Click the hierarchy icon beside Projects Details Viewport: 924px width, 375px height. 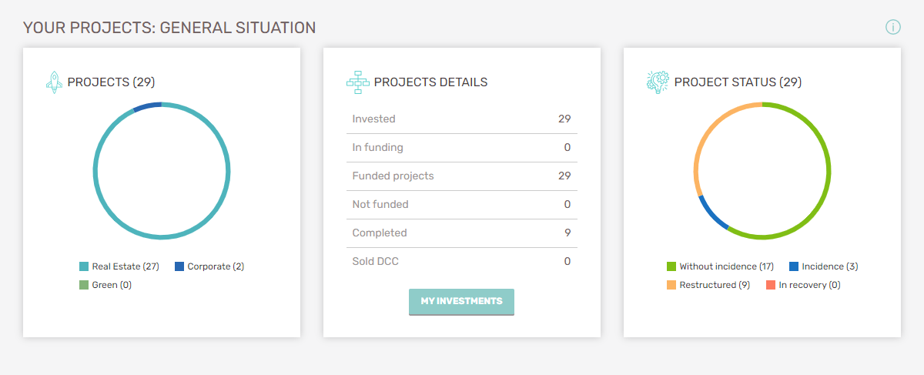click(x=358, y=82)
